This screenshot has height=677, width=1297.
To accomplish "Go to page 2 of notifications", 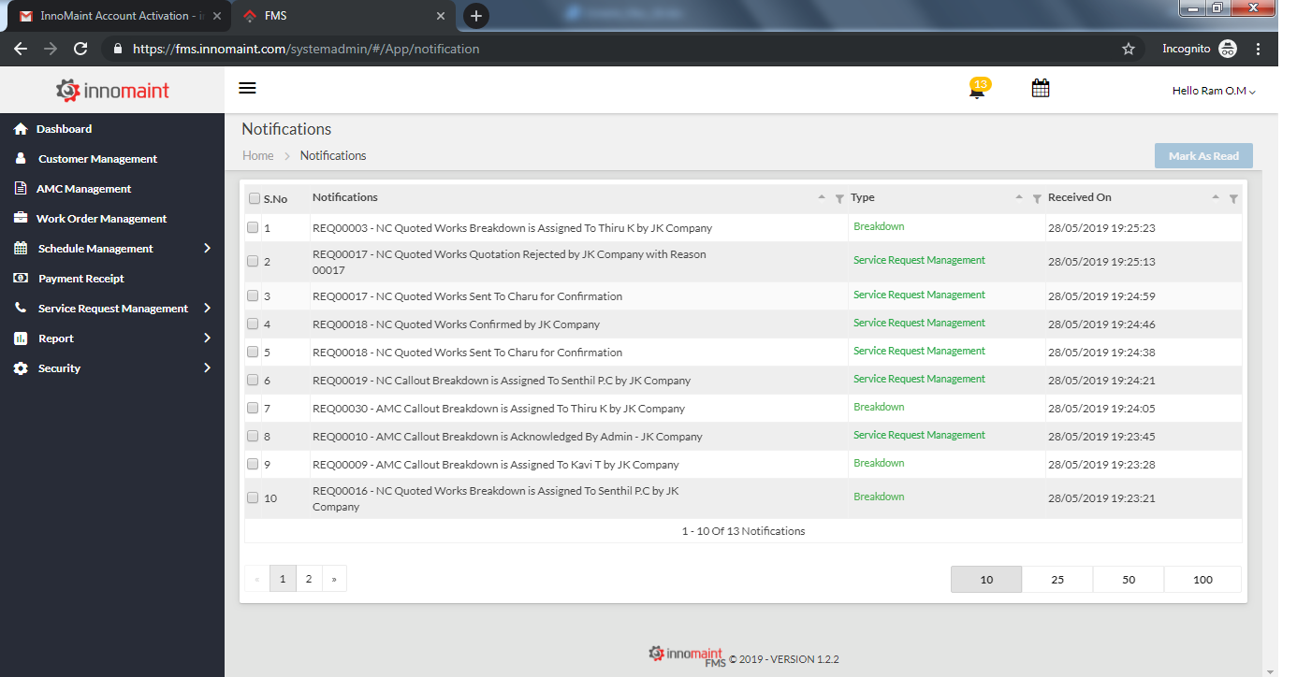I will (x=309, y=578).
